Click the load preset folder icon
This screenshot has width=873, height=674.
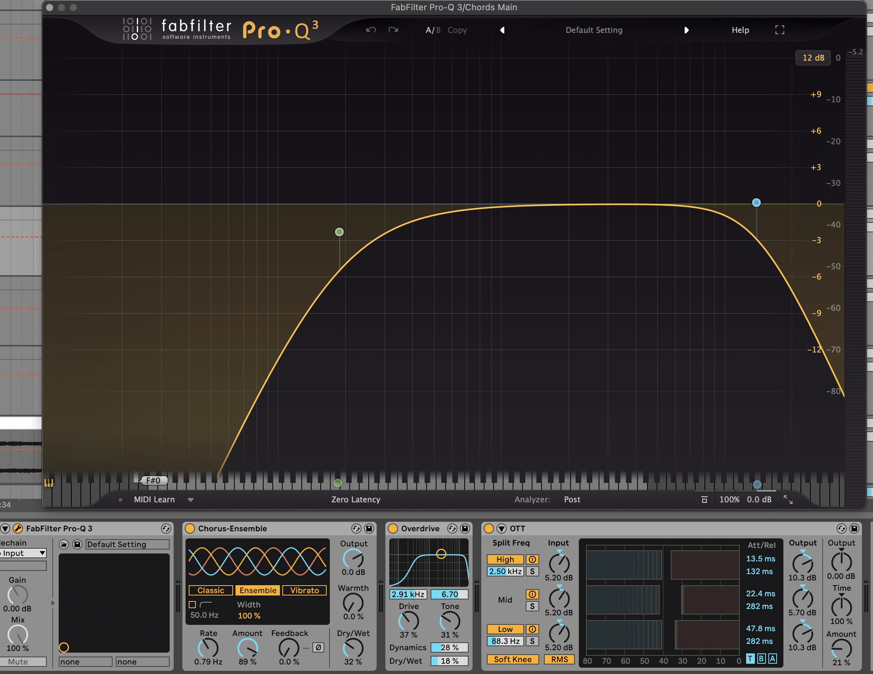64,544
